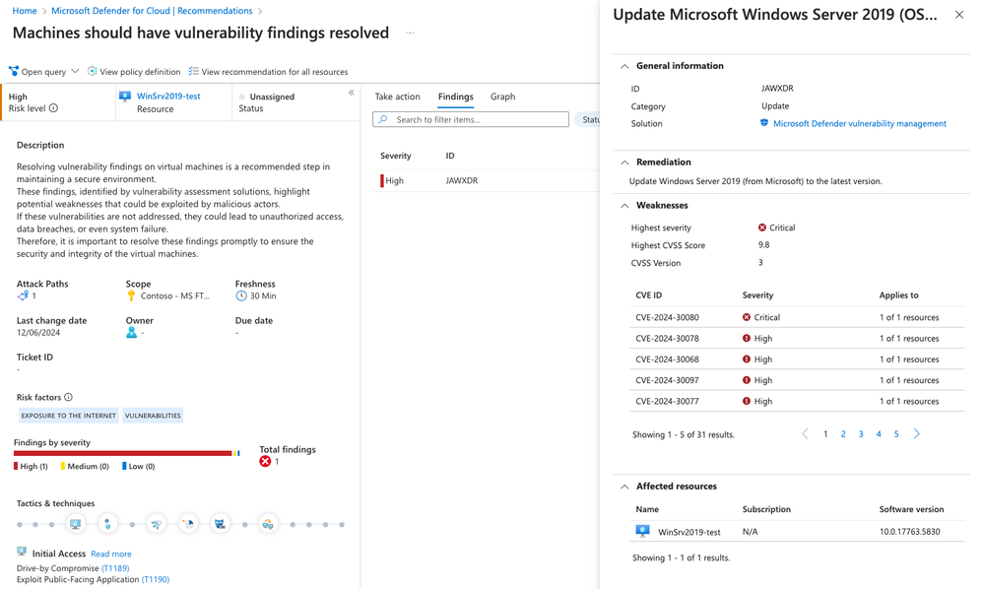Click the Risk level info icon
Viewport: 983px width, 589px height.
[x=54, y=108]
